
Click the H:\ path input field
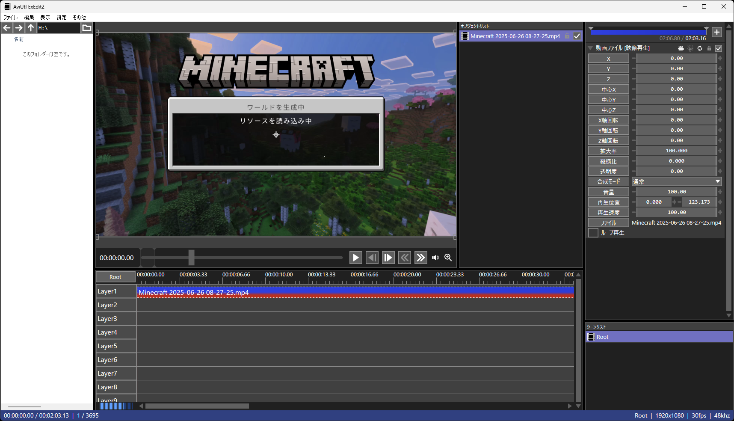click(59, 28)
